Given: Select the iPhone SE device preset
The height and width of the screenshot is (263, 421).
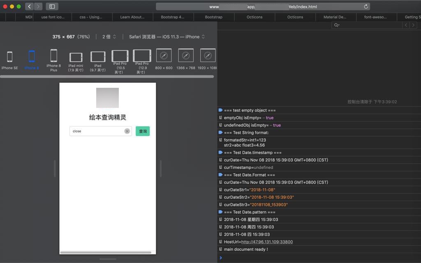Looking at the screenshot, I should [x=10, y=61].
